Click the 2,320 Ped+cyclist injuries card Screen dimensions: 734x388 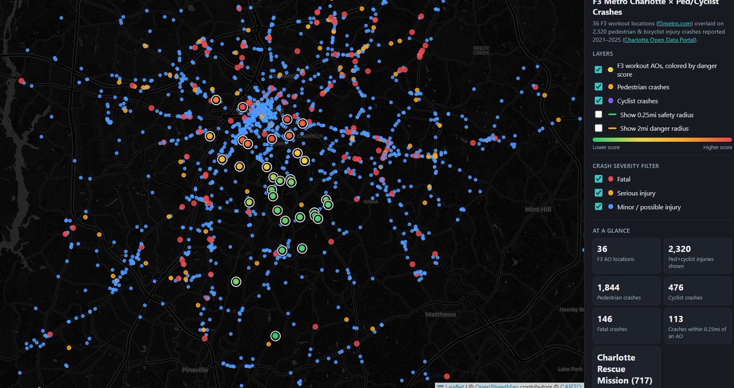click(x=697, y=255)
